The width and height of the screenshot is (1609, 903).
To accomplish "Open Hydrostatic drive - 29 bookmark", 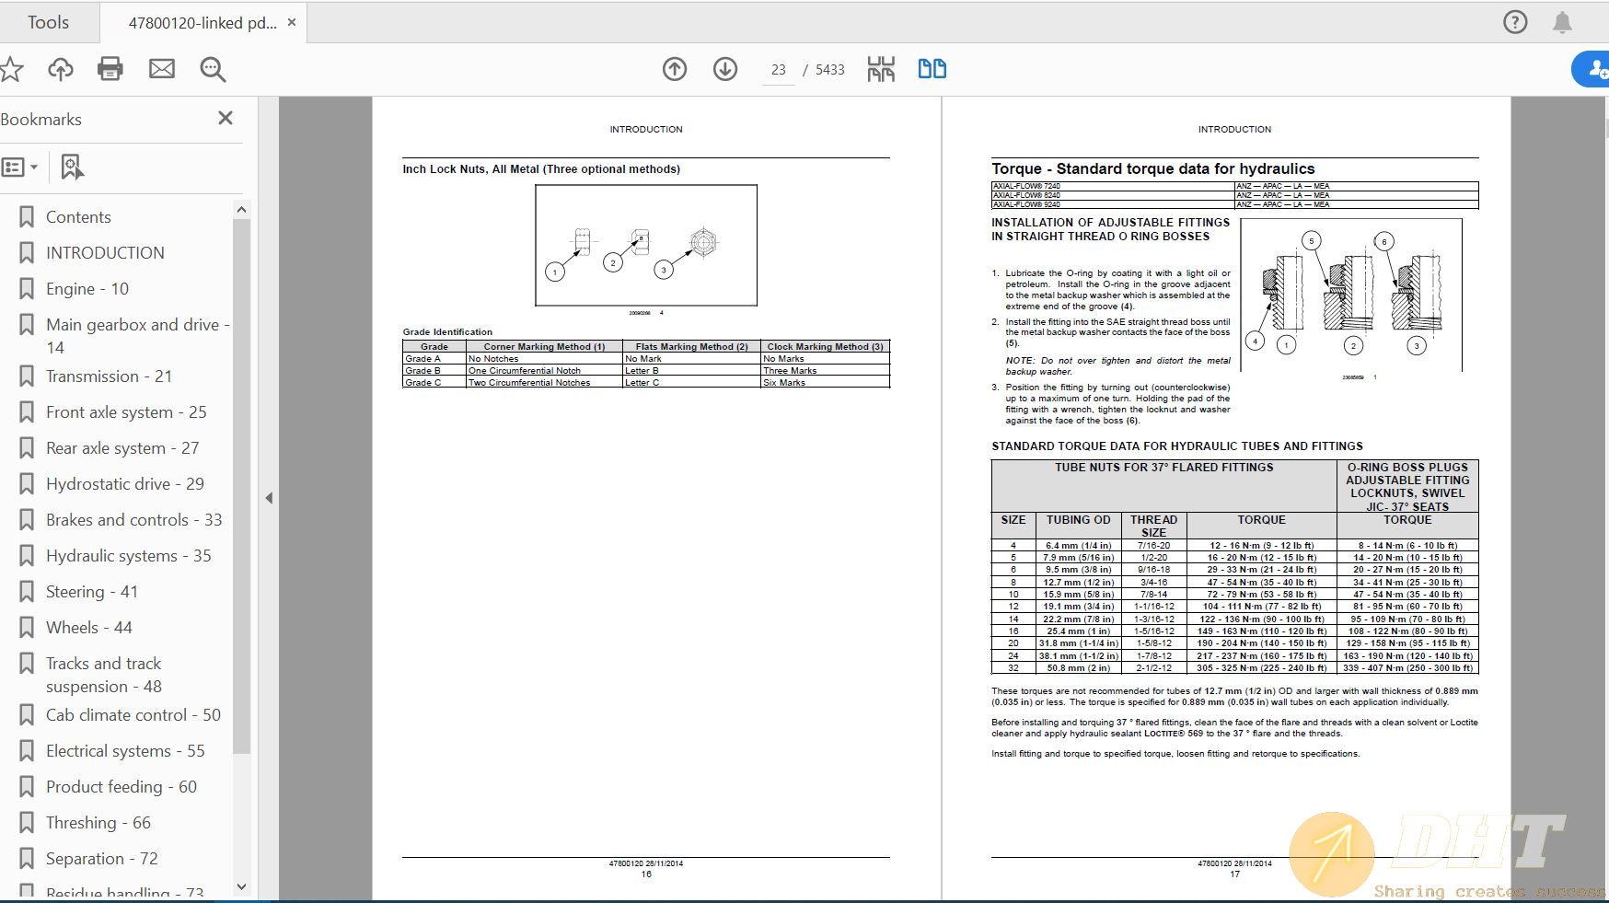I will [125, 484].
